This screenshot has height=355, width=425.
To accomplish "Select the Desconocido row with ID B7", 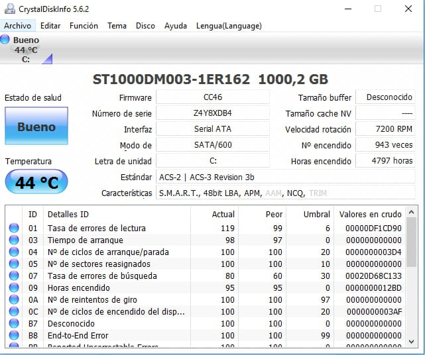I will (206, 323).
